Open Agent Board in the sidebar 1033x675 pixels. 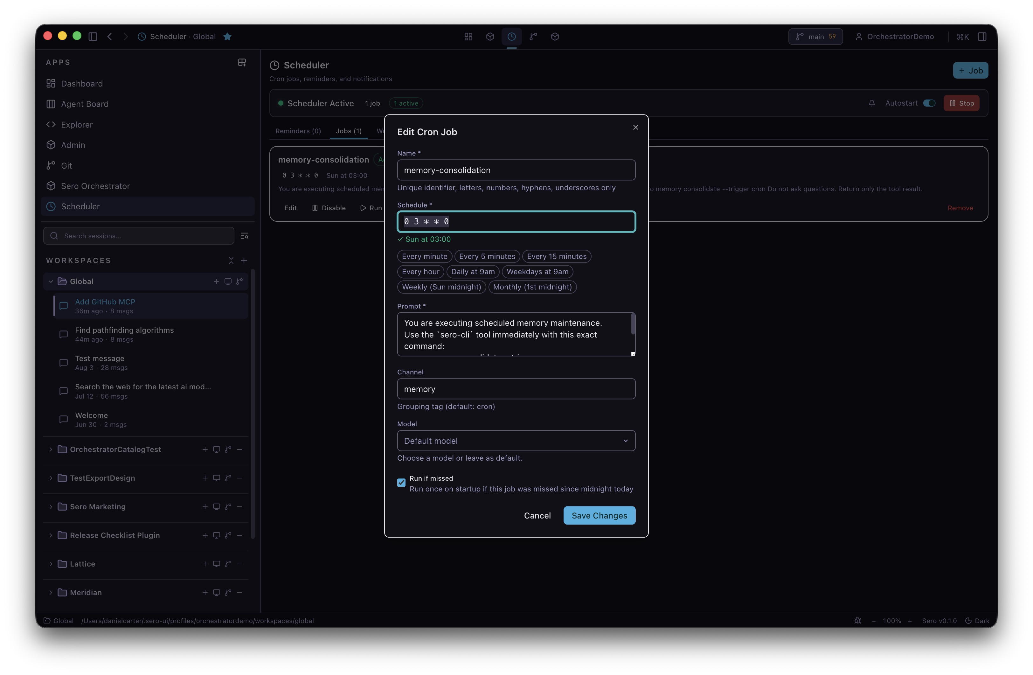[148, 104]
